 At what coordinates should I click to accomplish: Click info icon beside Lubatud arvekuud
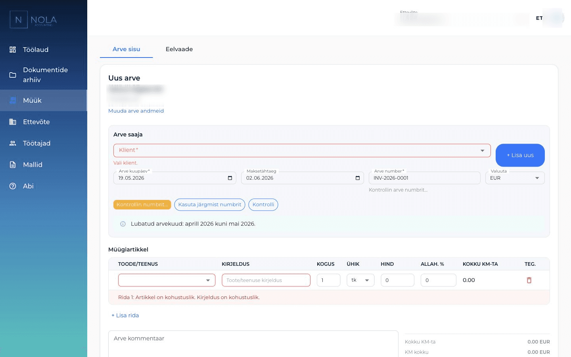123,224
